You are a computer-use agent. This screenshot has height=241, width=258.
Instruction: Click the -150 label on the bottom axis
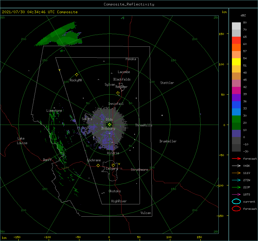[x=17, y=237]
